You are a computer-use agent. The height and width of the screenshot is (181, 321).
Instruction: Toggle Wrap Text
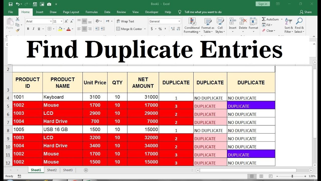tap(125, 21)
